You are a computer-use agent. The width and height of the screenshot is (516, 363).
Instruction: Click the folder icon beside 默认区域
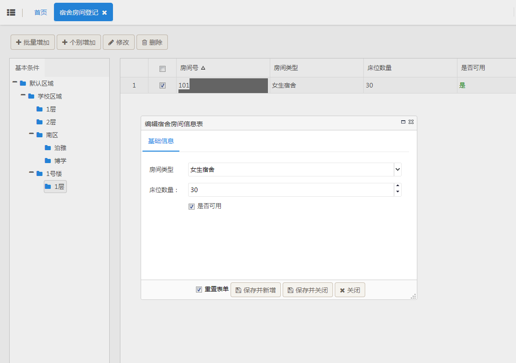pyautogui.click(x=23, y=83)
